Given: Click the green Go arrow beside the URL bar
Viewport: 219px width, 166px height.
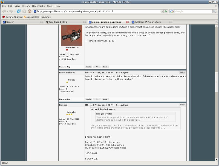Looking at the screenshot, I should [x=166, y=11].
